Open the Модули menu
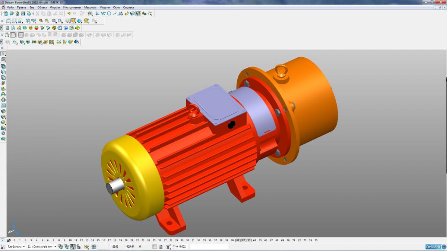The image size is (447, 251). coord(105,7)
